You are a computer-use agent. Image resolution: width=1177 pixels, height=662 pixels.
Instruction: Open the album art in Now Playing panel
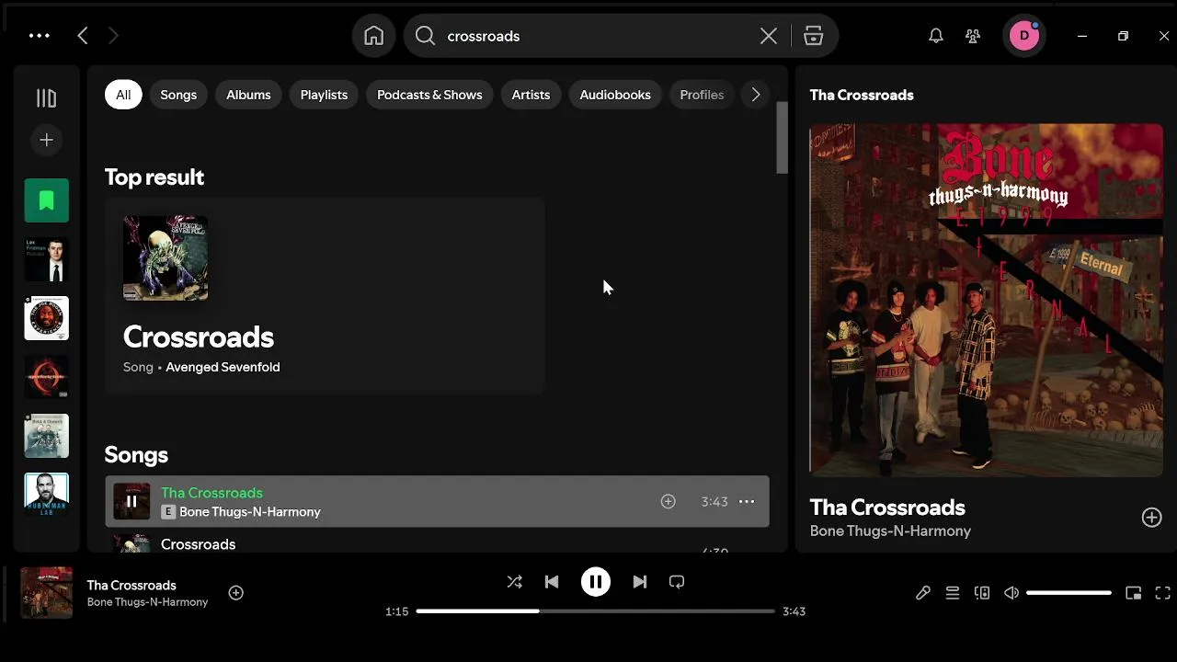(x=986, y=300)
